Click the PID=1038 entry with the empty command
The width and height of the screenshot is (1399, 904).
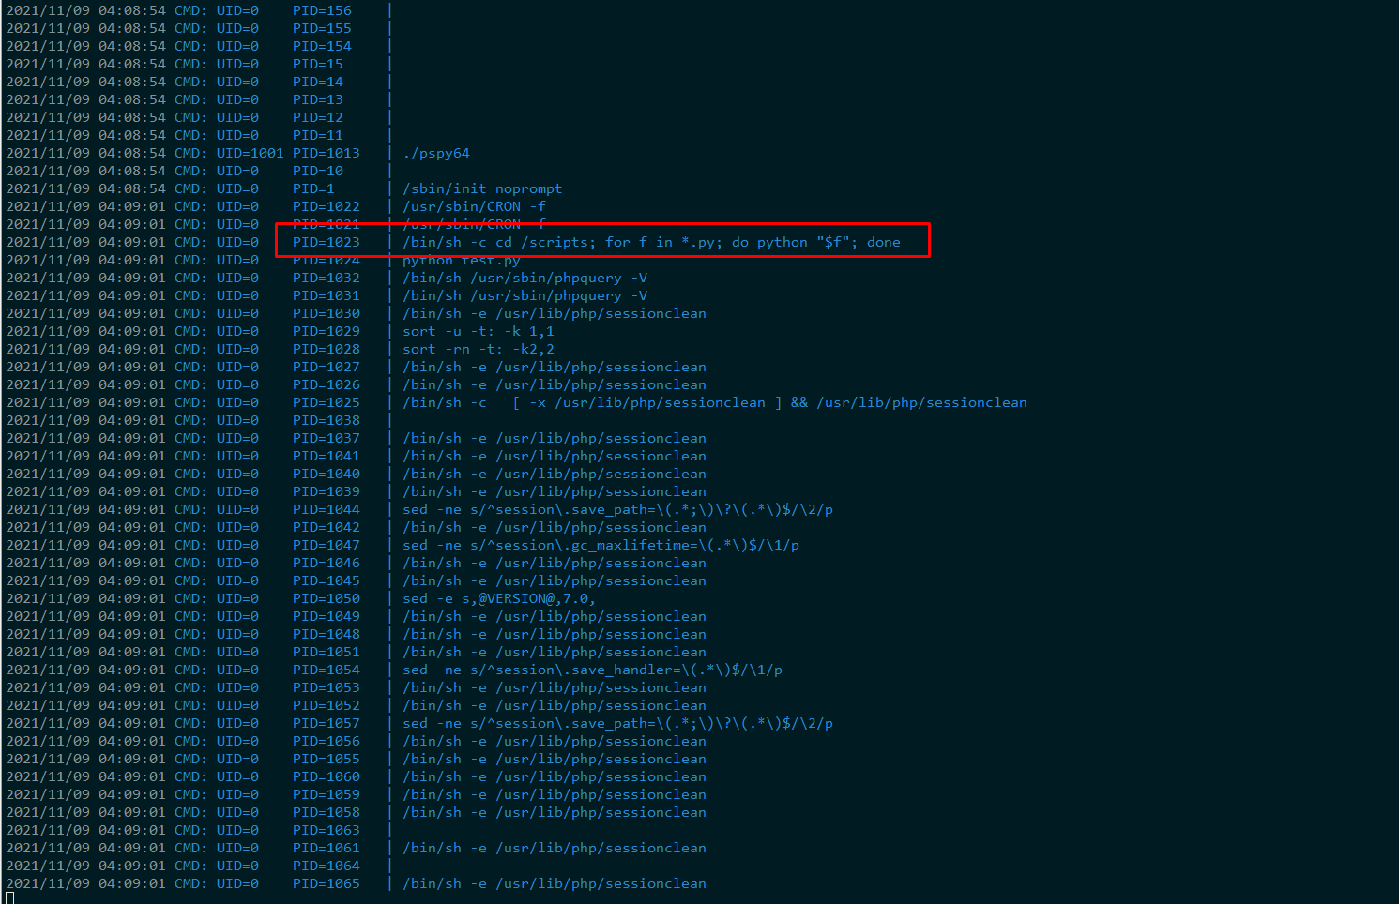tap(326, 420)
